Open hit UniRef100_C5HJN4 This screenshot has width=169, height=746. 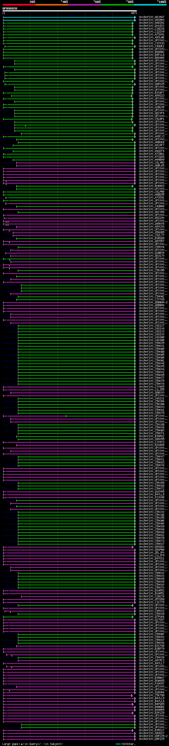coord(152,404)
